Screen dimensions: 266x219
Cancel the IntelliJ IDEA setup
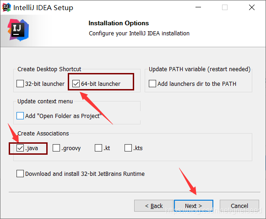click(x=239, y=206)
